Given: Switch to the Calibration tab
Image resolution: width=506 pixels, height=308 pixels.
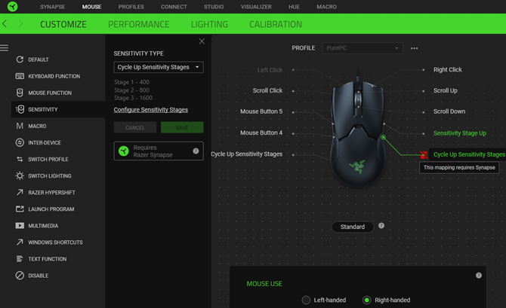Looking at the screenshot, I should click(x=276, y=24).
